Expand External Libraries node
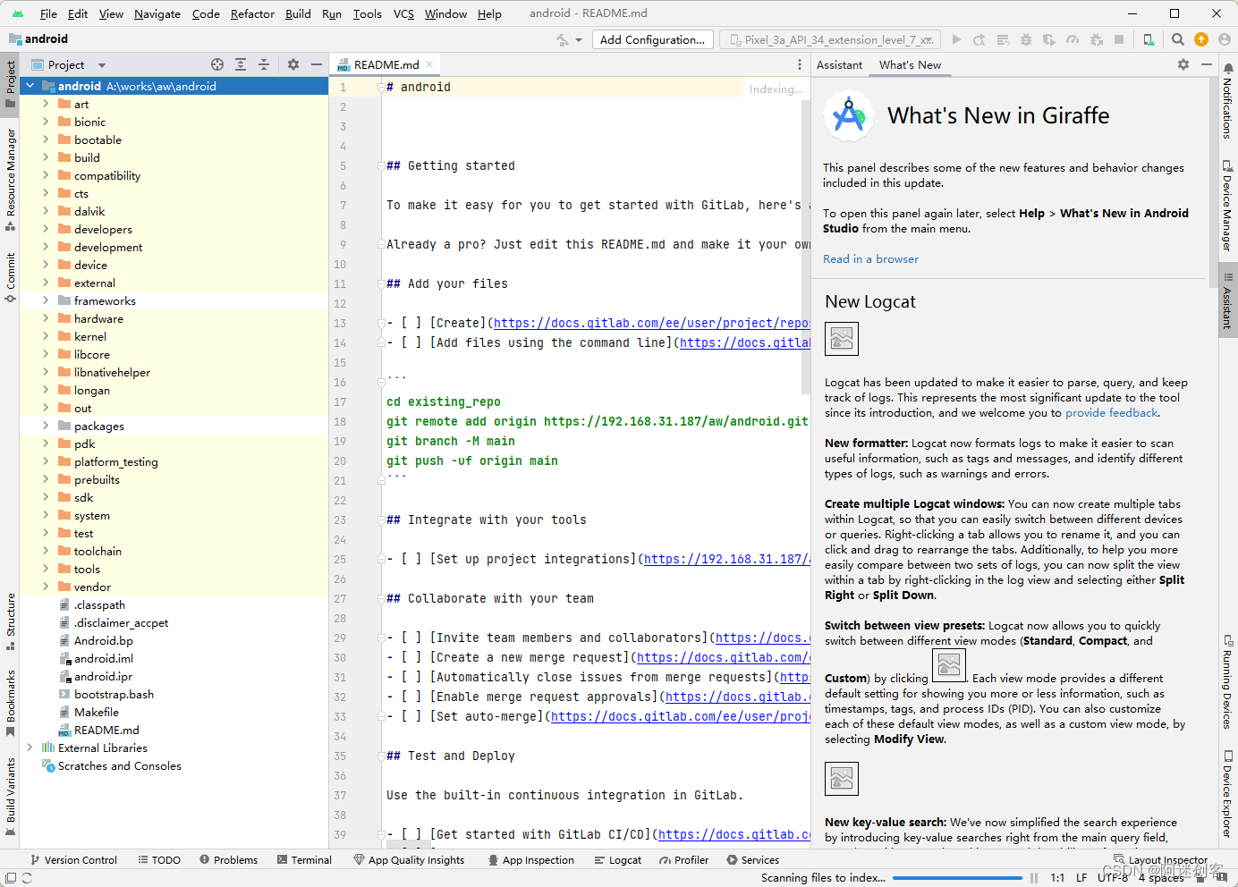The height and width of the screenshot is (887, 1238). [x=30, y=748]
